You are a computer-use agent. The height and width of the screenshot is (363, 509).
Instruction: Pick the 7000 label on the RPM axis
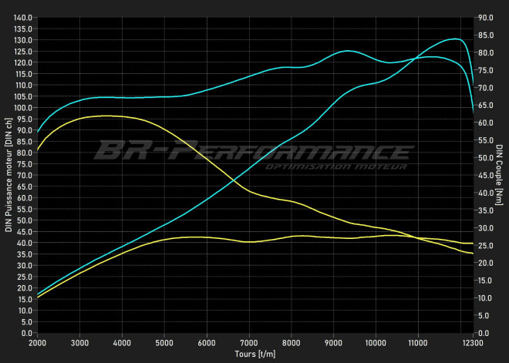tap(248, 341)
